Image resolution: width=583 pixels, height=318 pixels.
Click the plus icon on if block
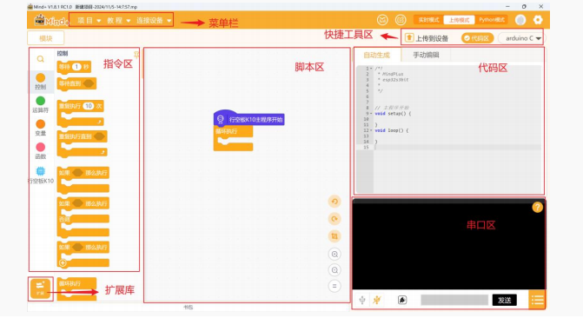(63, 263)
